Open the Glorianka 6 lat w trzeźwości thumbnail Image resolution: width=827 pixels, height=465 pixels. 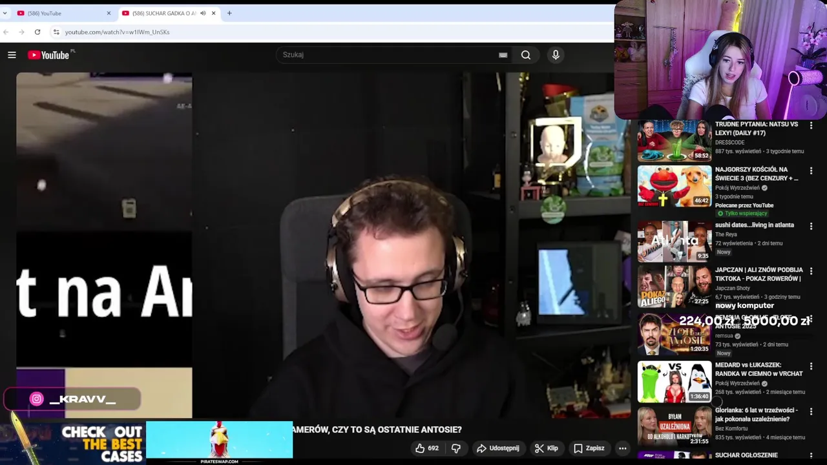tap(675, 426)
